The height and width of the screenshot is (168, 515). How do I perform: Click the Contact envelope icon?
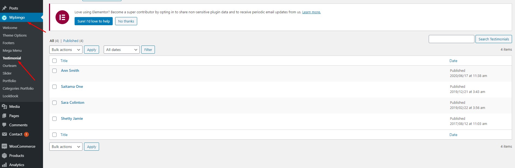pyautogui.click(x=4, y=134)
